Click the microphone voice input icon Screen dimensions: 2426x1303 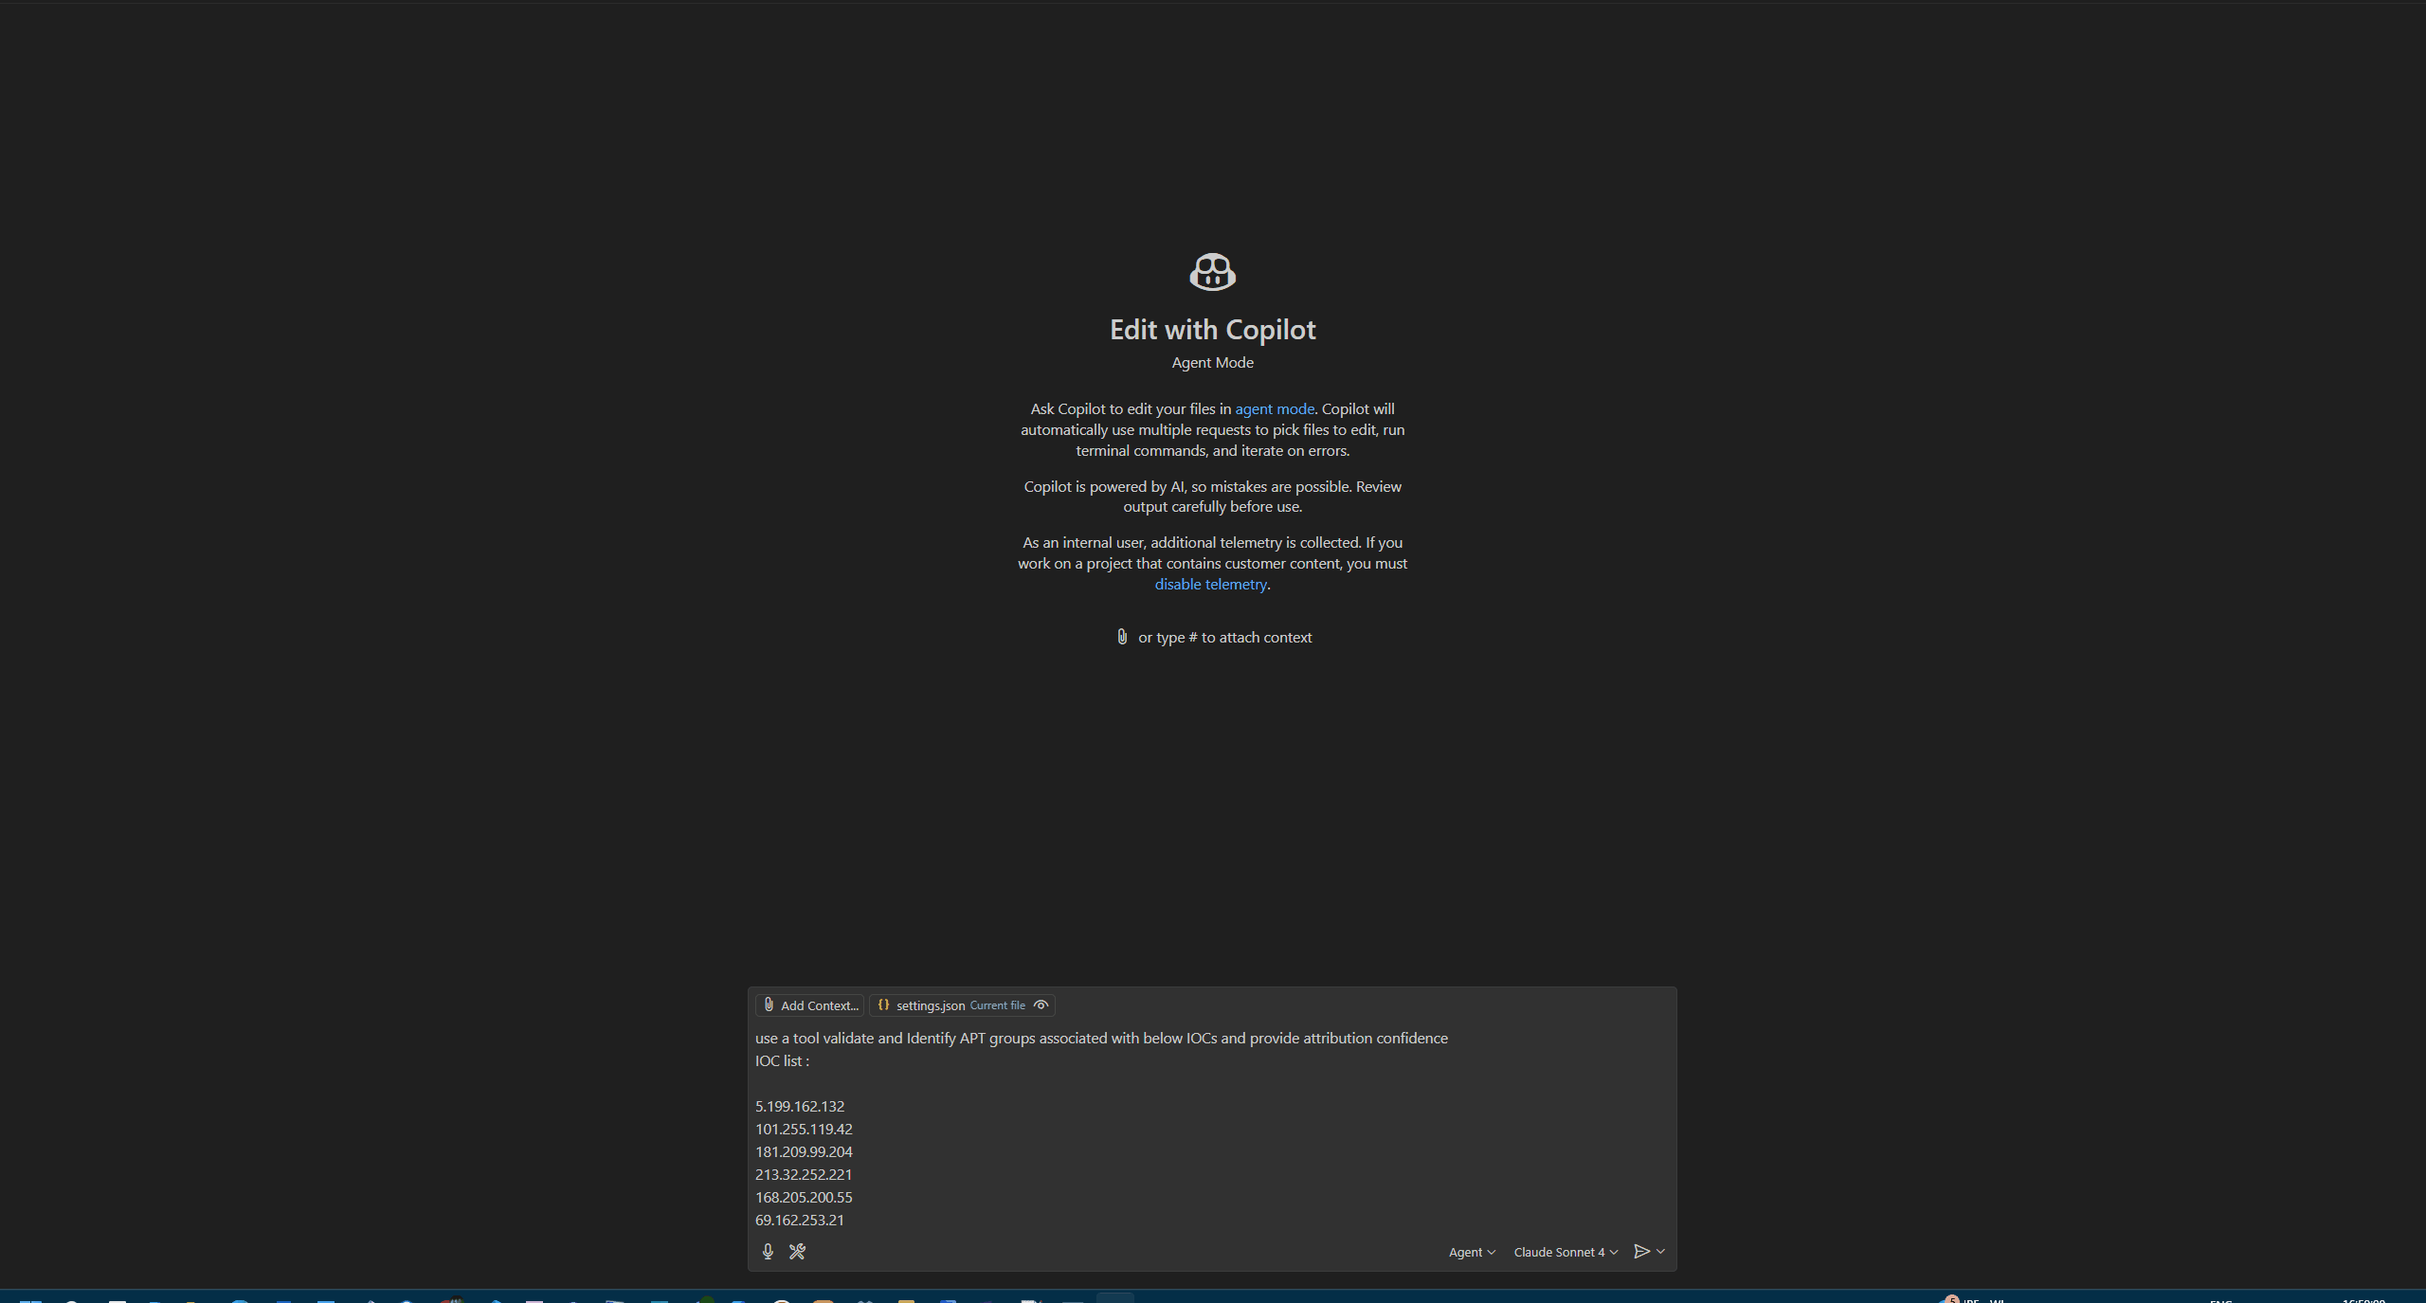pyautogui.click(x=768, y=1252)
